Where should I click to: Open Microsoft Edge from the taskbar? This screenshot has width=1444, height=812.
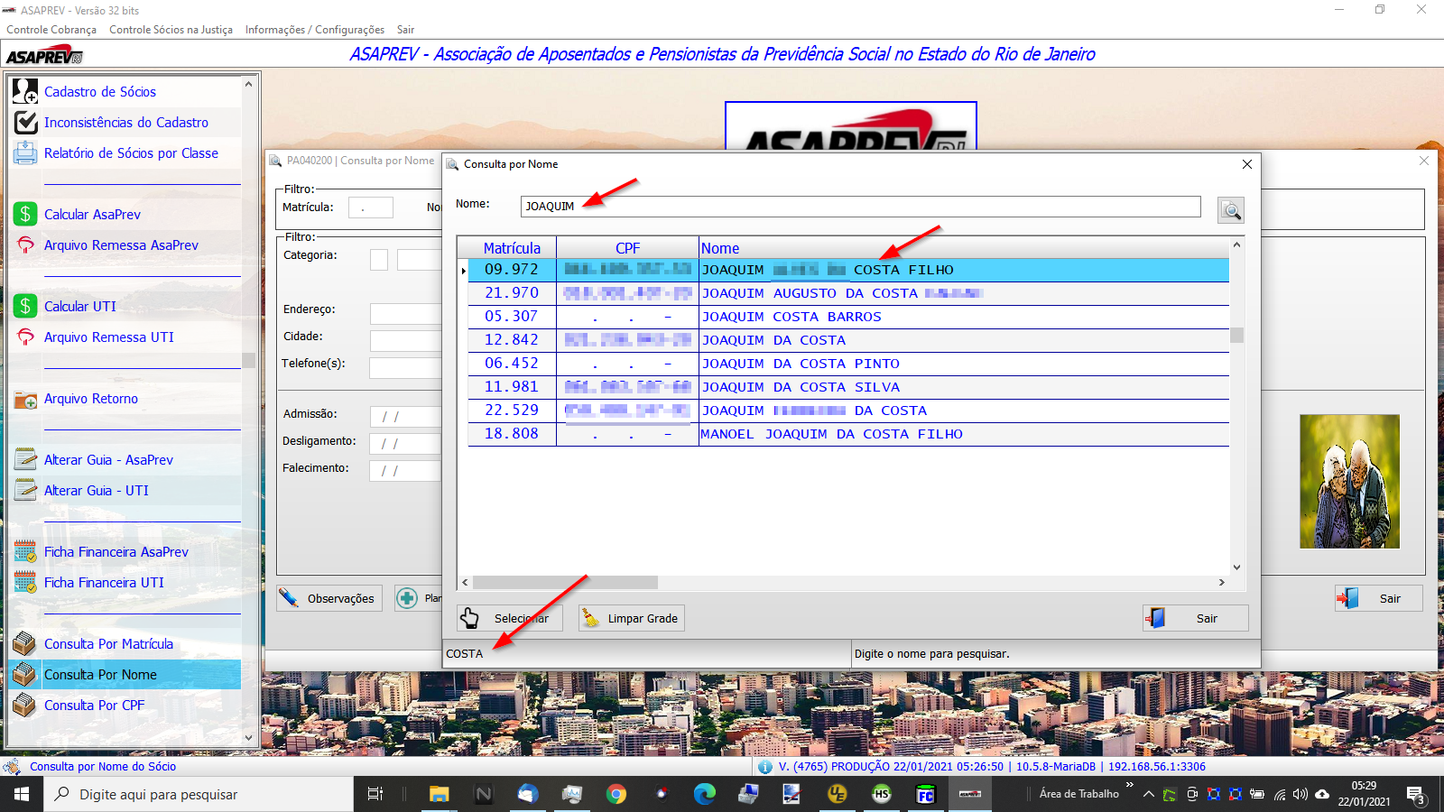point(705,794)
